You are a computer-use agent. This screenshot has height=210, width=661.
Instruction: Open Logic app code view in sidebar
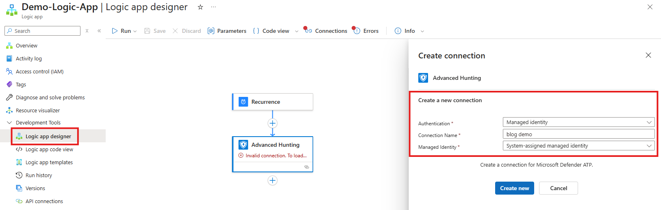point(49,149)
